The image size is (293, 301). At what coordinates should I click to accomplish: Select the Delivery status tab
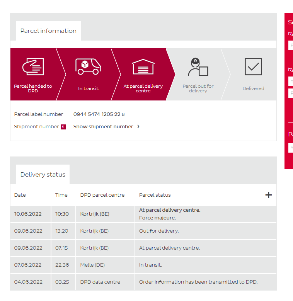pos(43,175)
